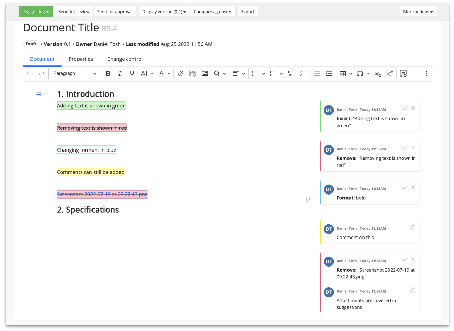Screen dimensions: 454x331
Task: Expand the Paragraph style dropdown
Action: tap(75, 73)
